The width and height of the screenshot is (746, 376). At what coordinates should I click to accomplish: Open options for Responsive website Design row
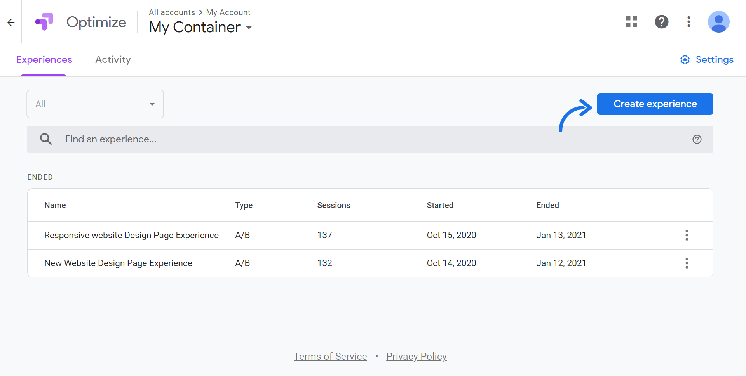(687, 235)
